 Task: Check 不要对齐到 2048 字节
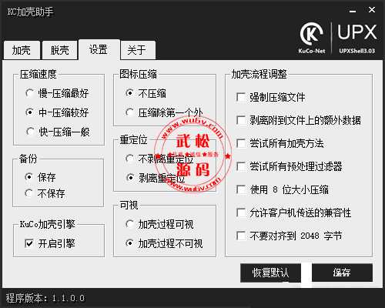pos(290,236)
